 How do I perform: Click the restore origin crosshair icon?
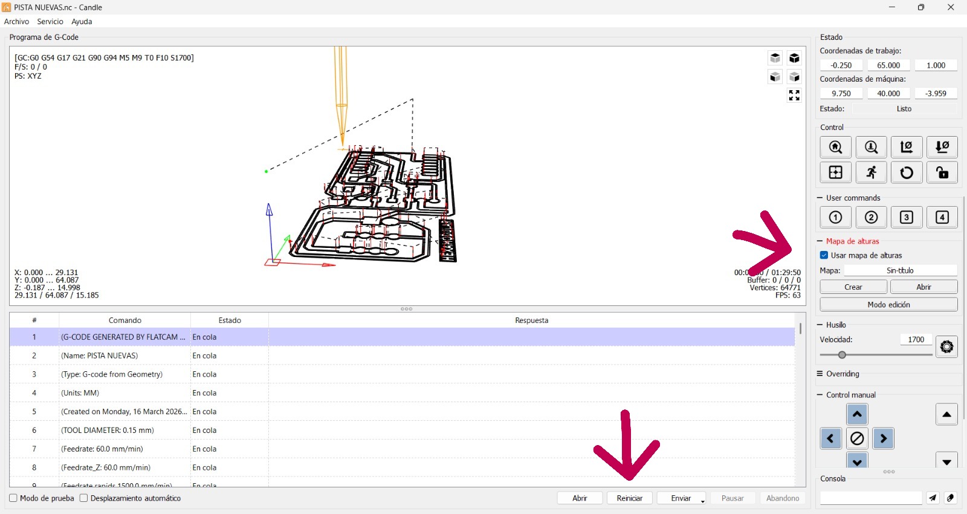tap(836, 172)
